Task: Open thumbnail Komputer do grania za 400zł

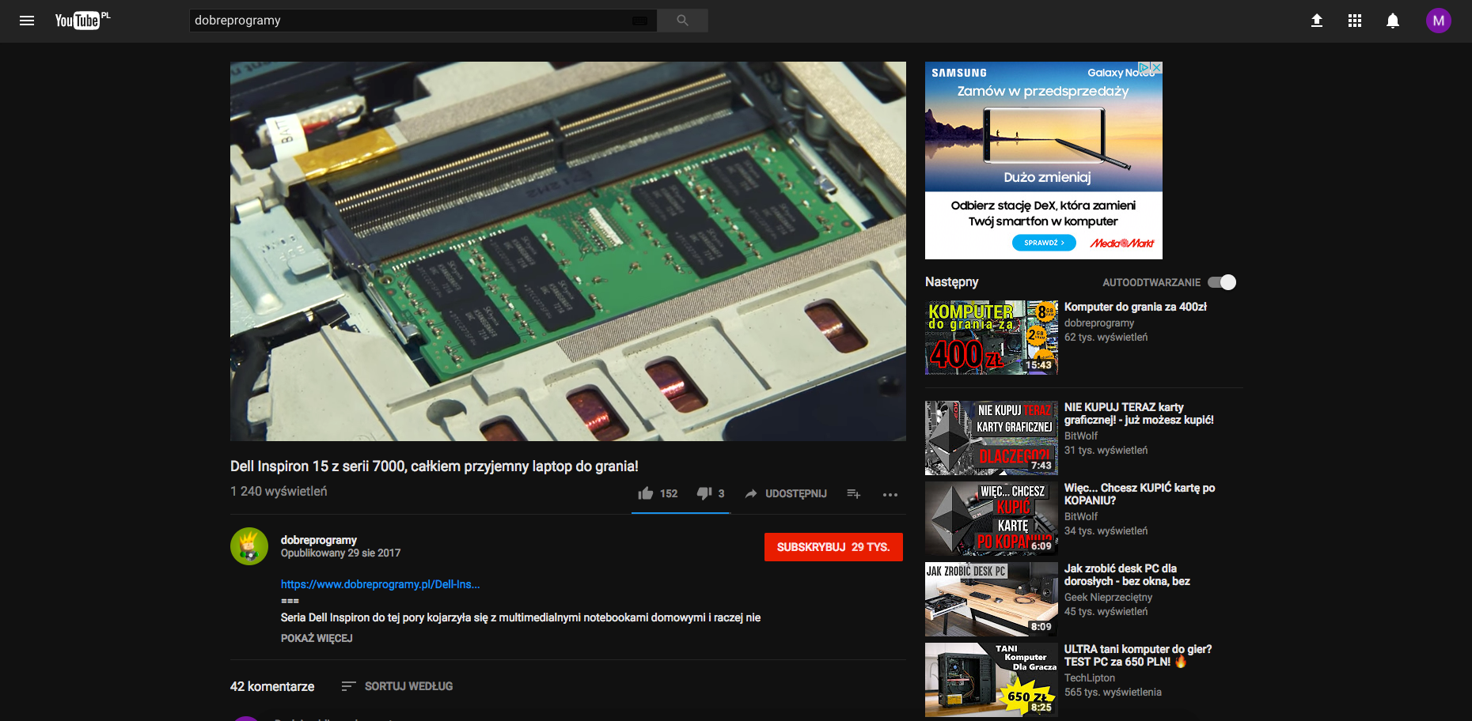Action: [x=992, y=338]
